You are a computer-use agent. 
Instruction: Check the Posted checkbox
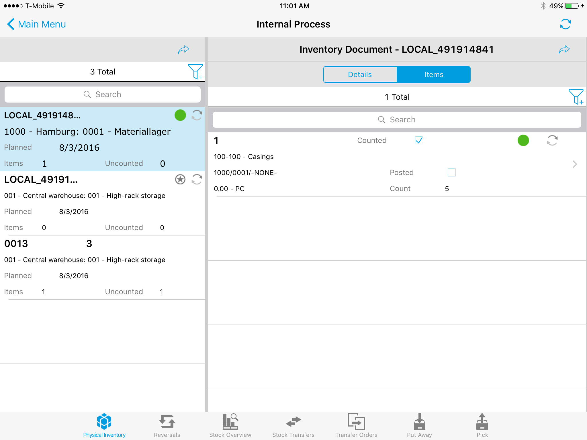(451, 172)
